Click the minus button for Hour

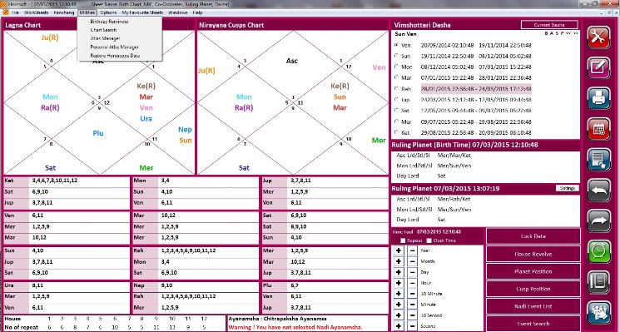click(412, 283)
